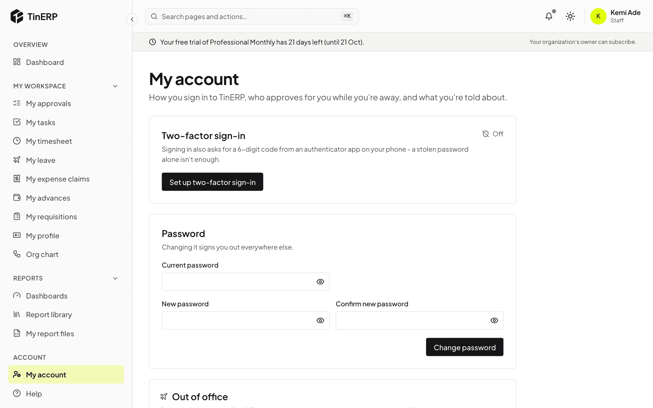Click the New password input field
The image size is (653, 408).
[245, 320]
